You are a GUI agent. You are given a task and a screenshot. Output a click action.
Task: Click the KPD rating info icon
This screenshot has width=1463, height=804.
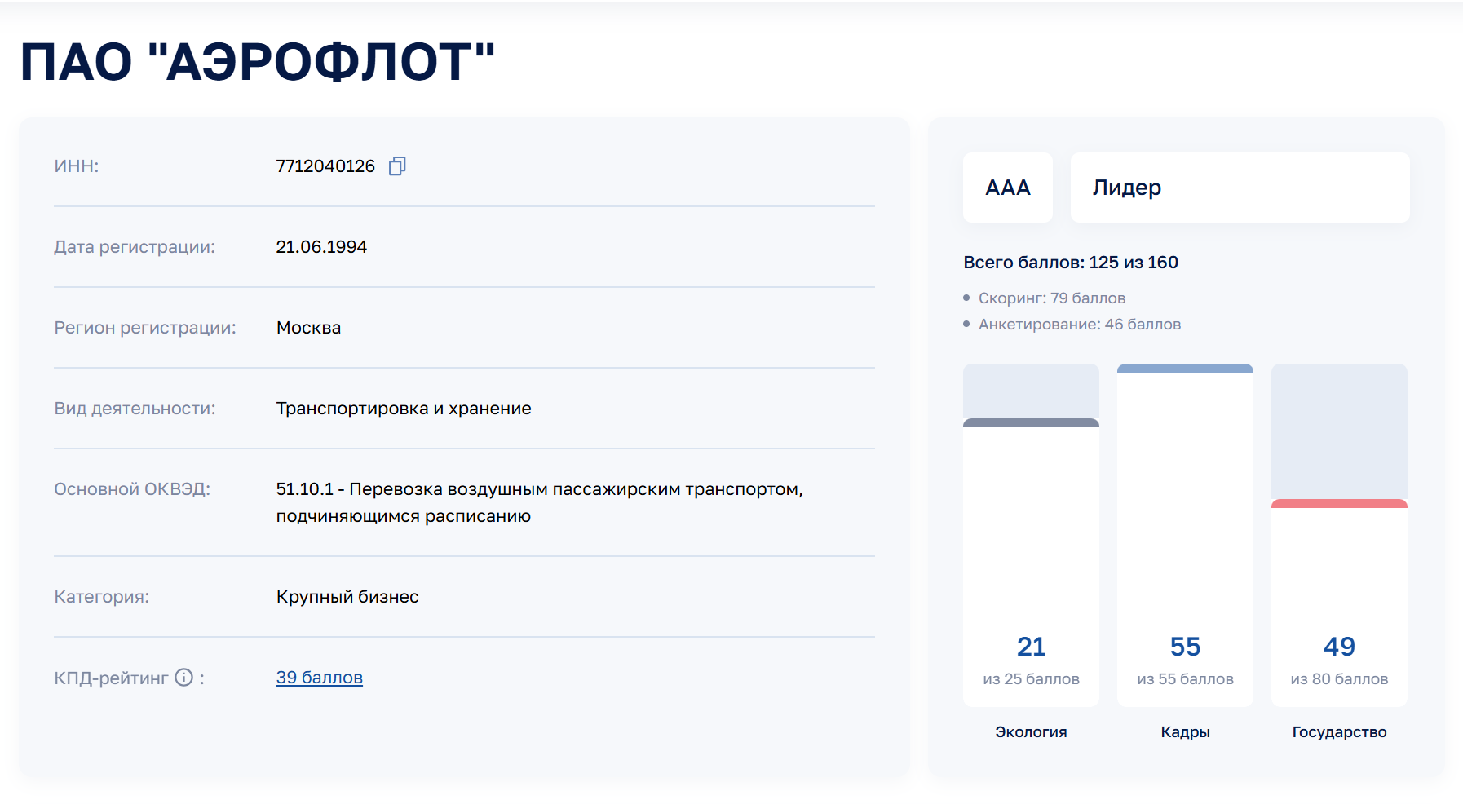pos(184,678)
